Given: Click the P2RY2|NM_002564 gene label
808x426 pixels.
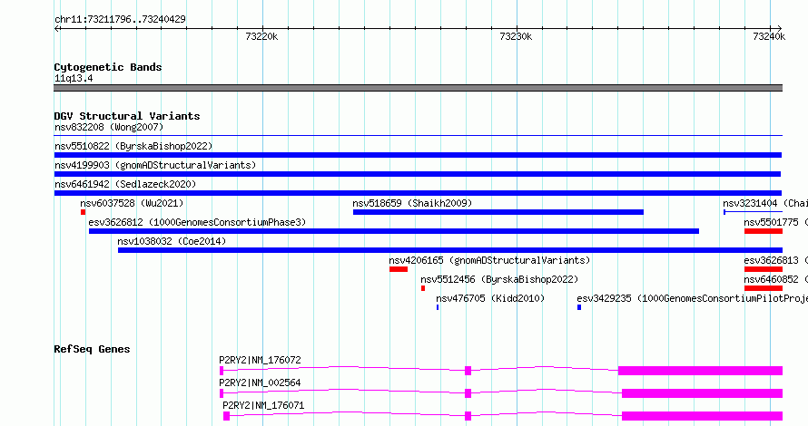Looking at the screenshot, I should pyautogui.click(x=260, y=382).
